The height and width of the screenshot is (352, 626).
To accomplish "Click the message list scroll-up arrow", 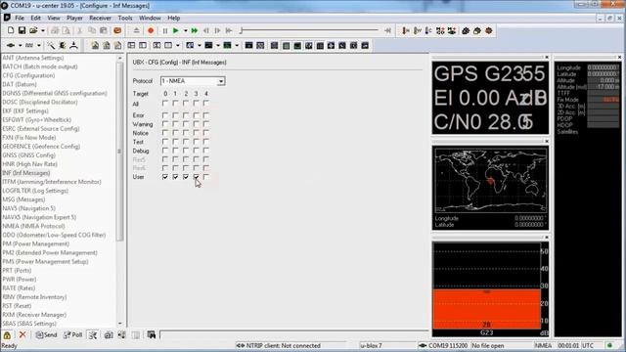I will [120, 59].
